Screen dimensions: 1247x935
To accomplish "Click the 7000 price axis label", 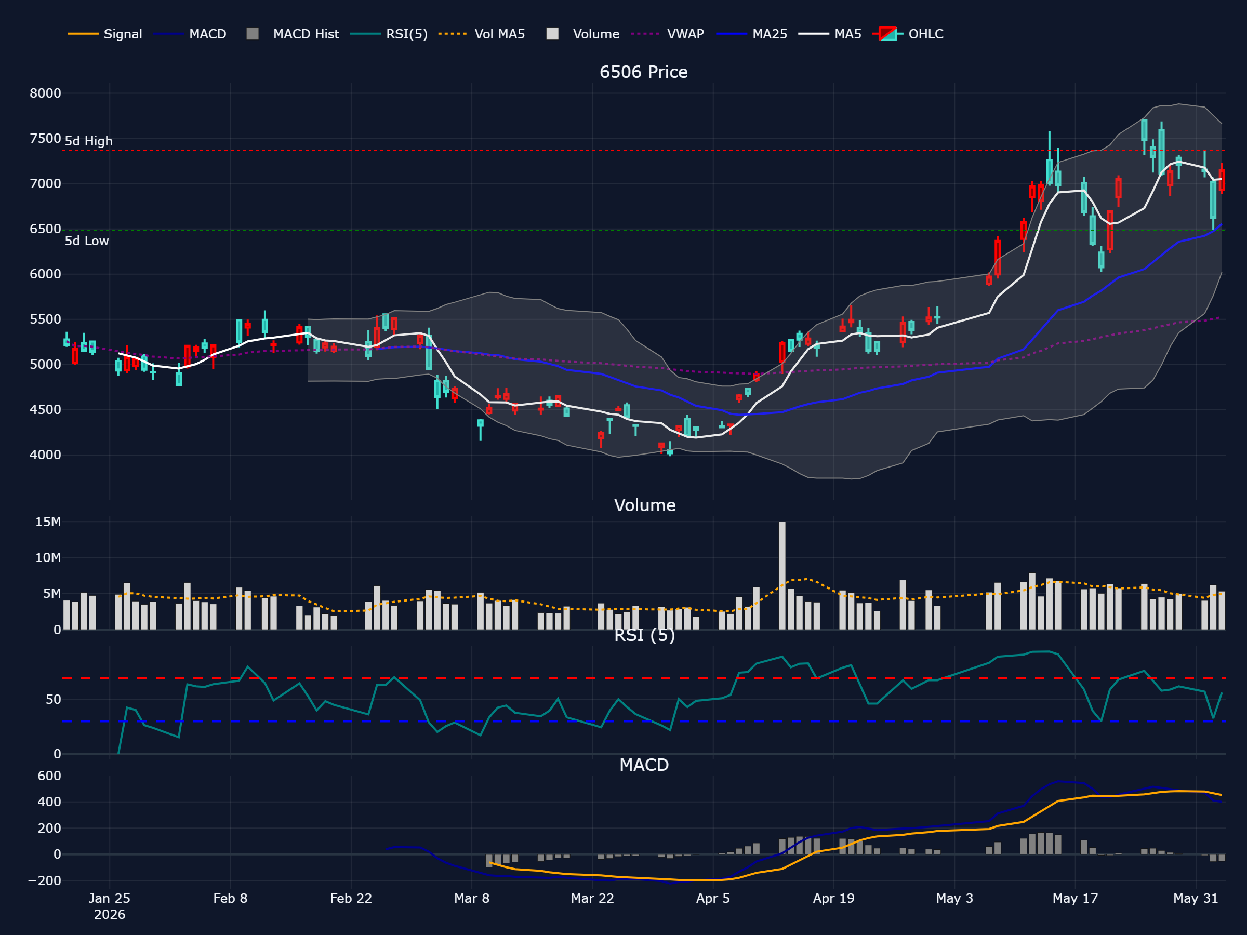I will 45,184.
